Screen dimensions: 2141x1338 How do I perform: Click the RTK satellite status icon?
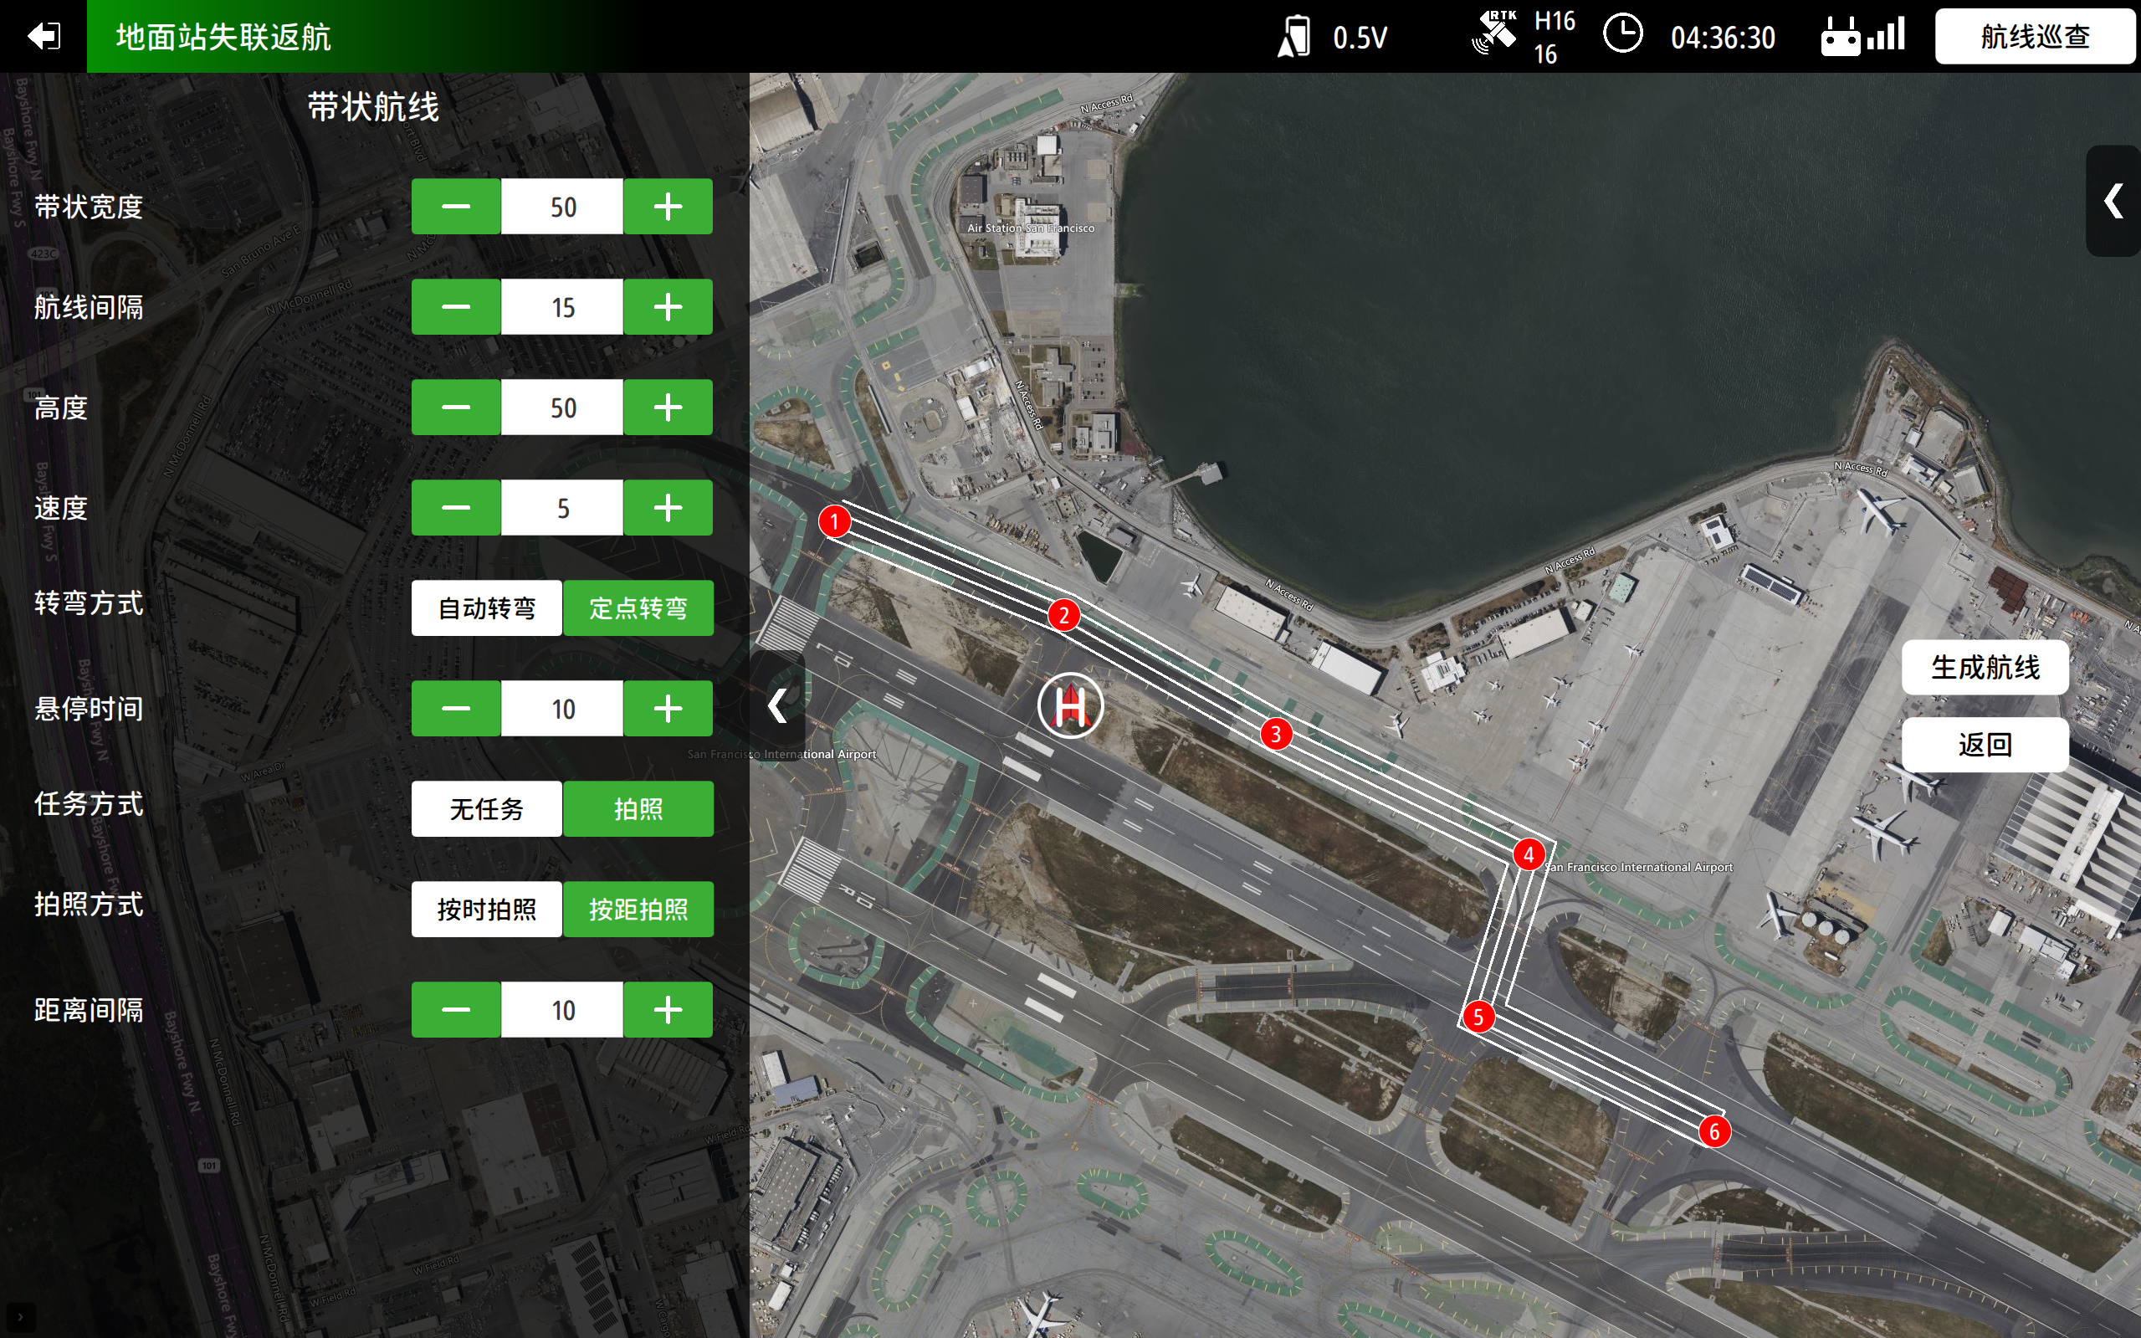tap(1494, 33)
